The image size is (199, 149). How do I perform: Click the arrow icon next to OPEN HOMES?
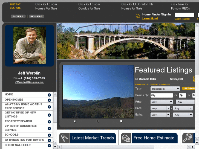[x=49, y=100]
